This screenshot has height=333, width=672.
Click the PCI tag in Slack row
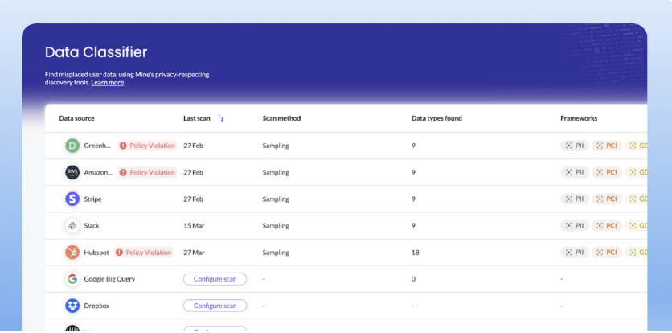pos(607,226)
